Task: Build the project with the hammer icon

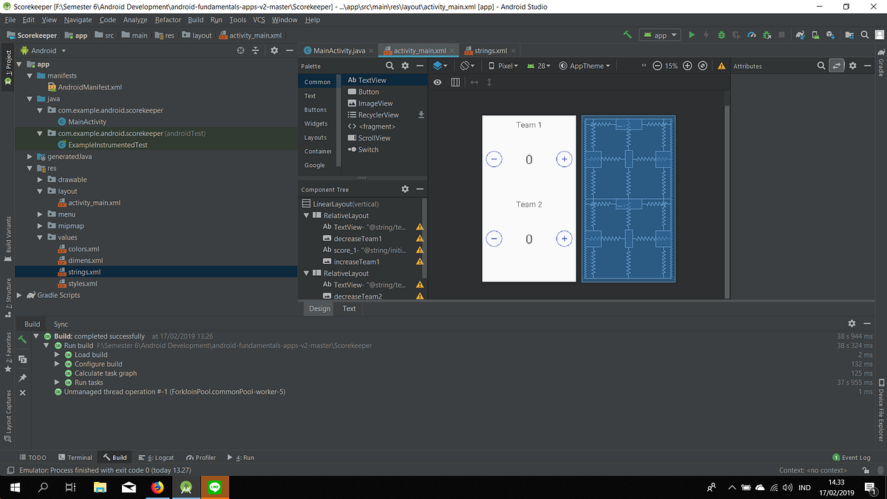Action: coord(627,35)
